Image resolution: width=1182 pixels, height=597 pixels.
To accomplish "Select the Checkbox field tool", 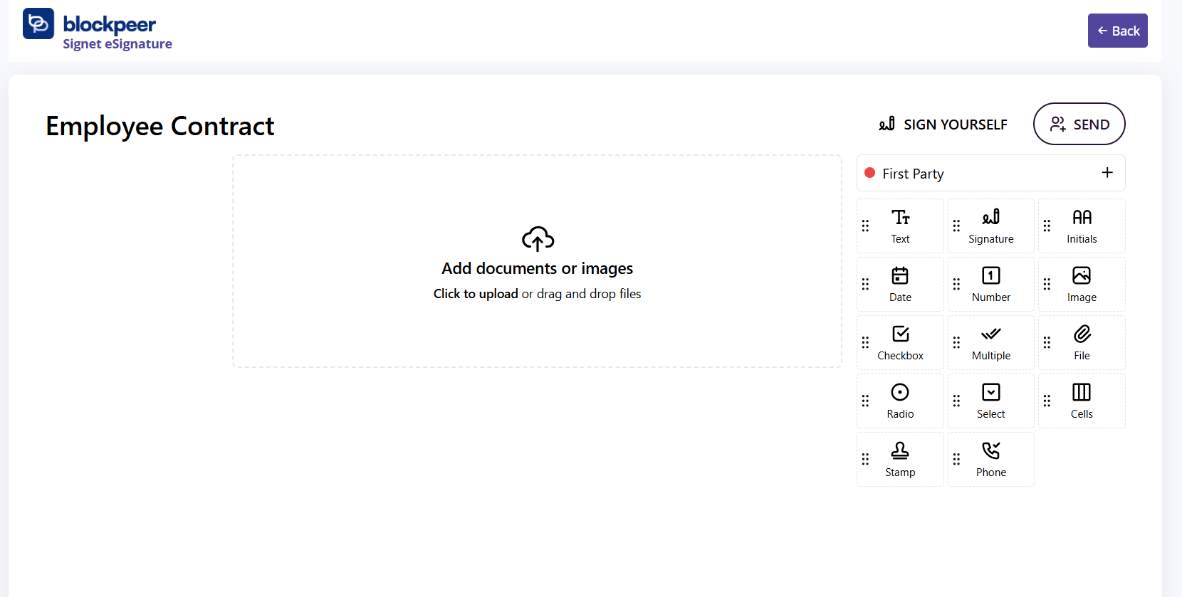I will pos(899,342).
